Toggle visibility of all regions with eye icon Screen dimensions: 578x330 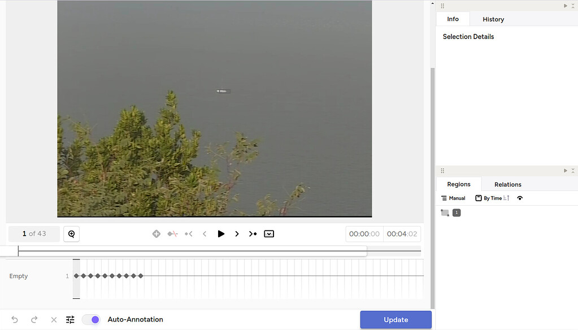pyautogui.click(x=519, y=198)
